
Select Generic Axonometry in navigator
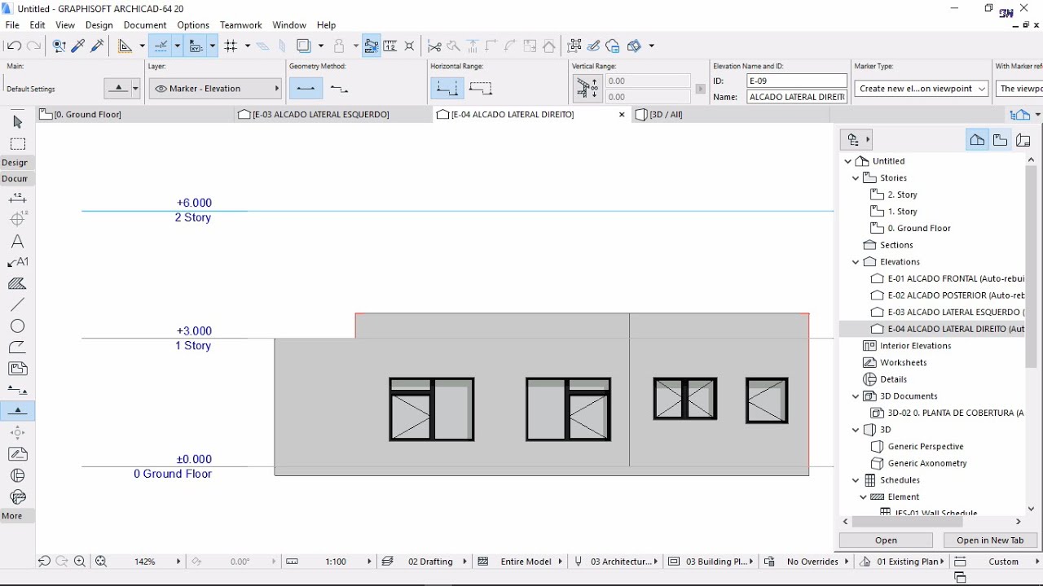point(919,464)
